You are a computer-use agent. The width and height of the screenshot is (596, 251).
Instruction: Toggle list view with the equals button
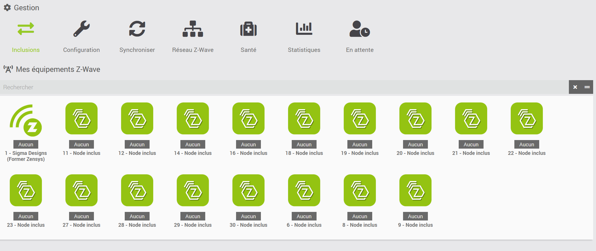coord(587,87)
